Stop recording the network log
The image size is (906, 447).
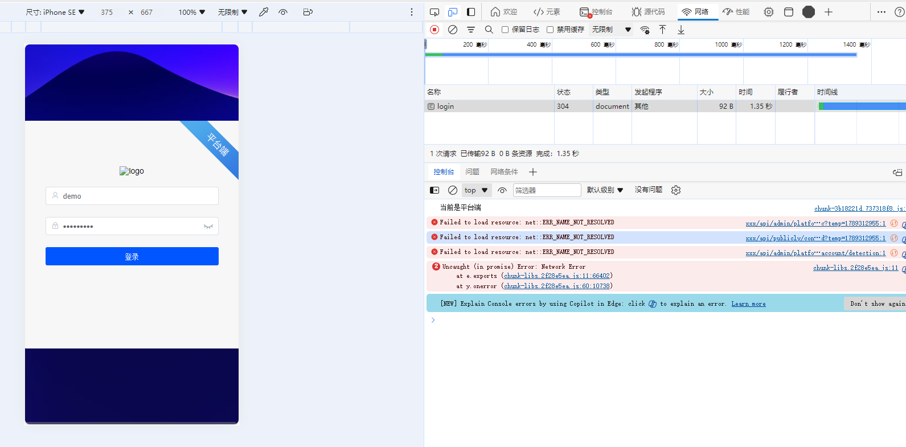tap(434, 30)
